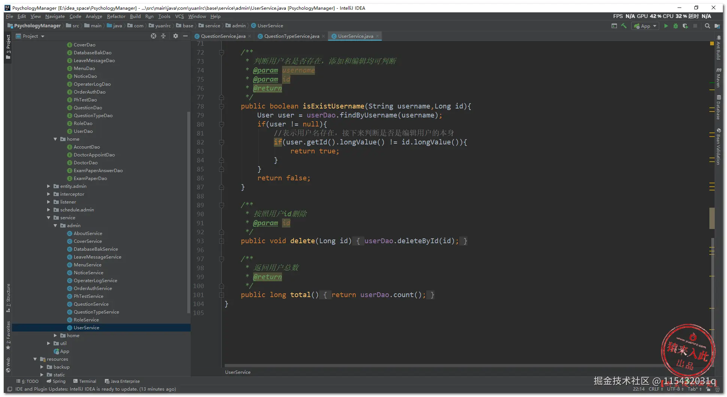Open Project panel settings gear
This screenshot has height=397, width=727.
pyautogui.click(x=176, y=36)
